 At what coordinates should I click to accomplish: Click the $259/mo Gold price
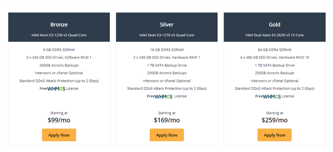(274, 120)
